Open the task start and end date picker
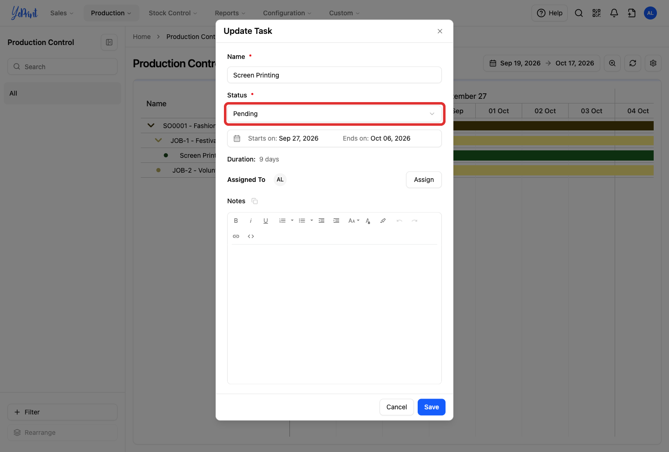The width and height of the screenshot is (669, 452). [x=334, y=138]
